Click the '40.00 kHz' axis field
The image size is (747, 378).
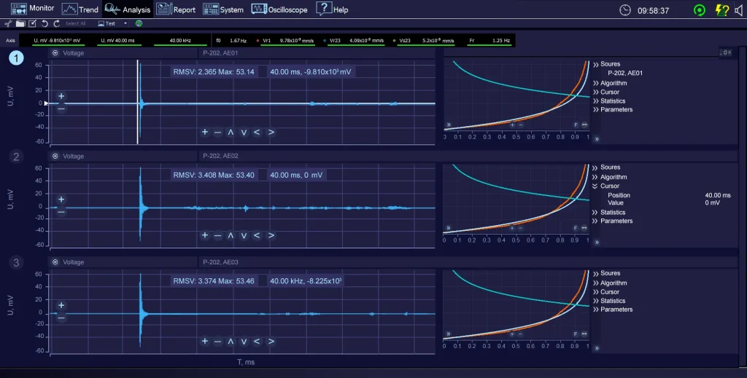point(180,41)
